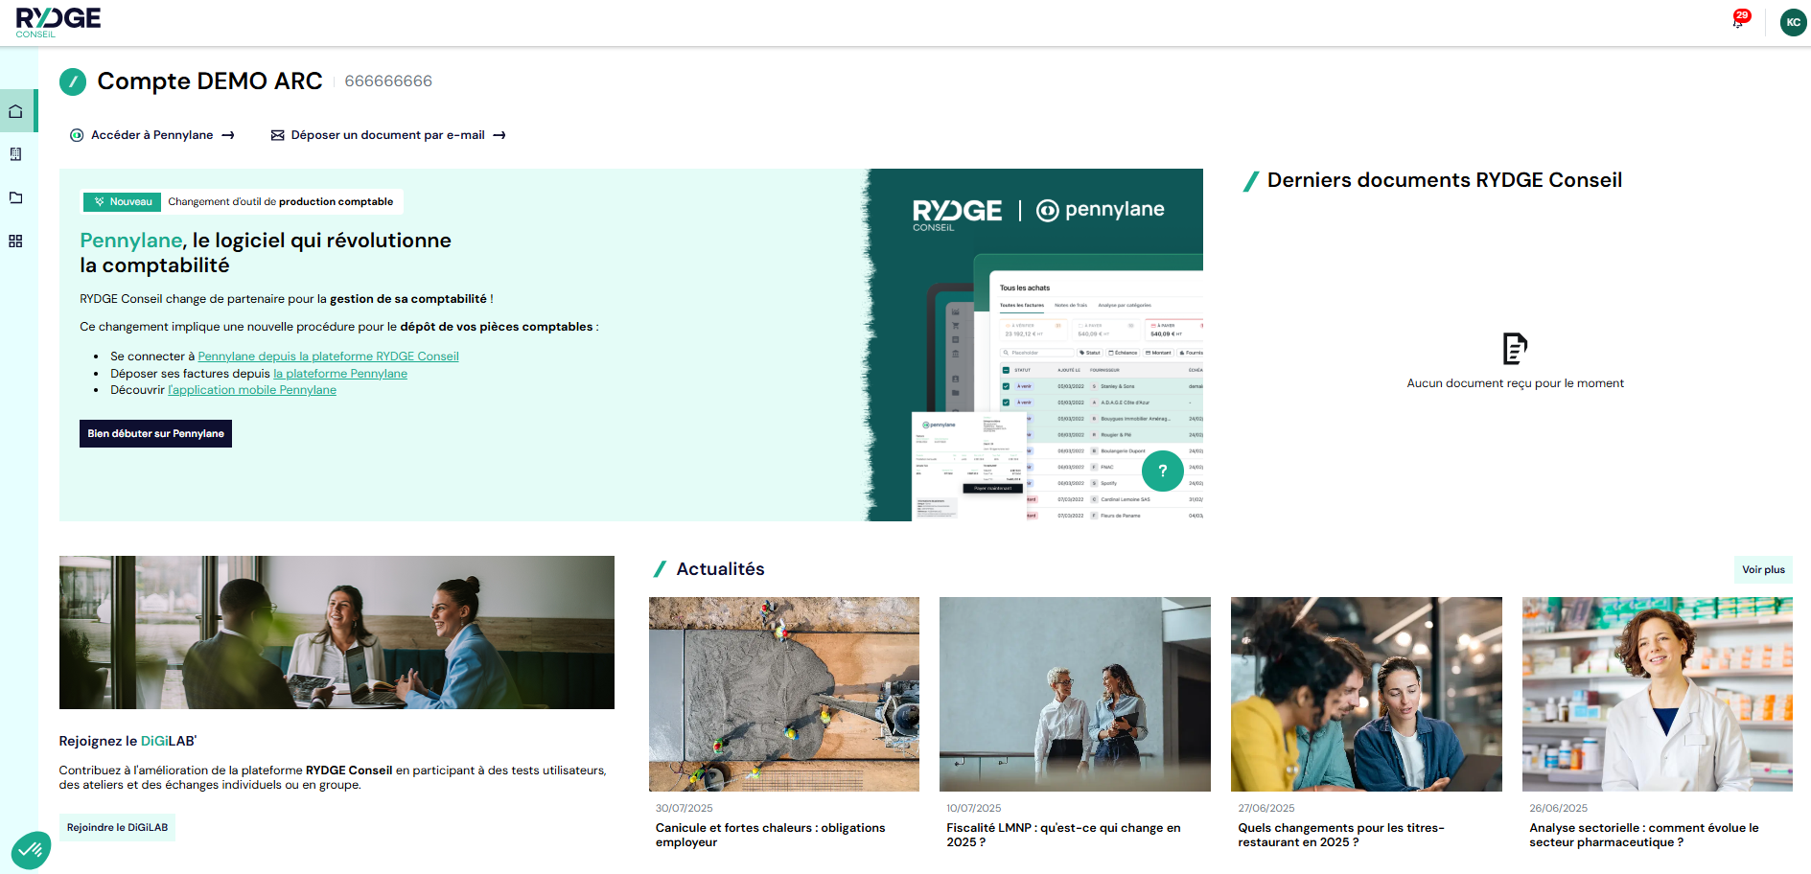The width and height of the screenshot is (1811, 874).
Task: Click the envelope icon for e-mail document deposit
Action: pyautogui.click(x=278, y=135)
